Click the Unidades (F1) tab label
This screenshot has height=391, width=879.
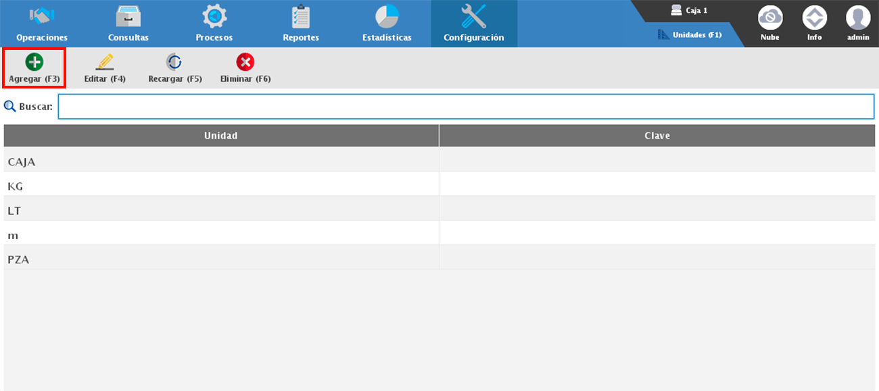[x=696, y=34]
